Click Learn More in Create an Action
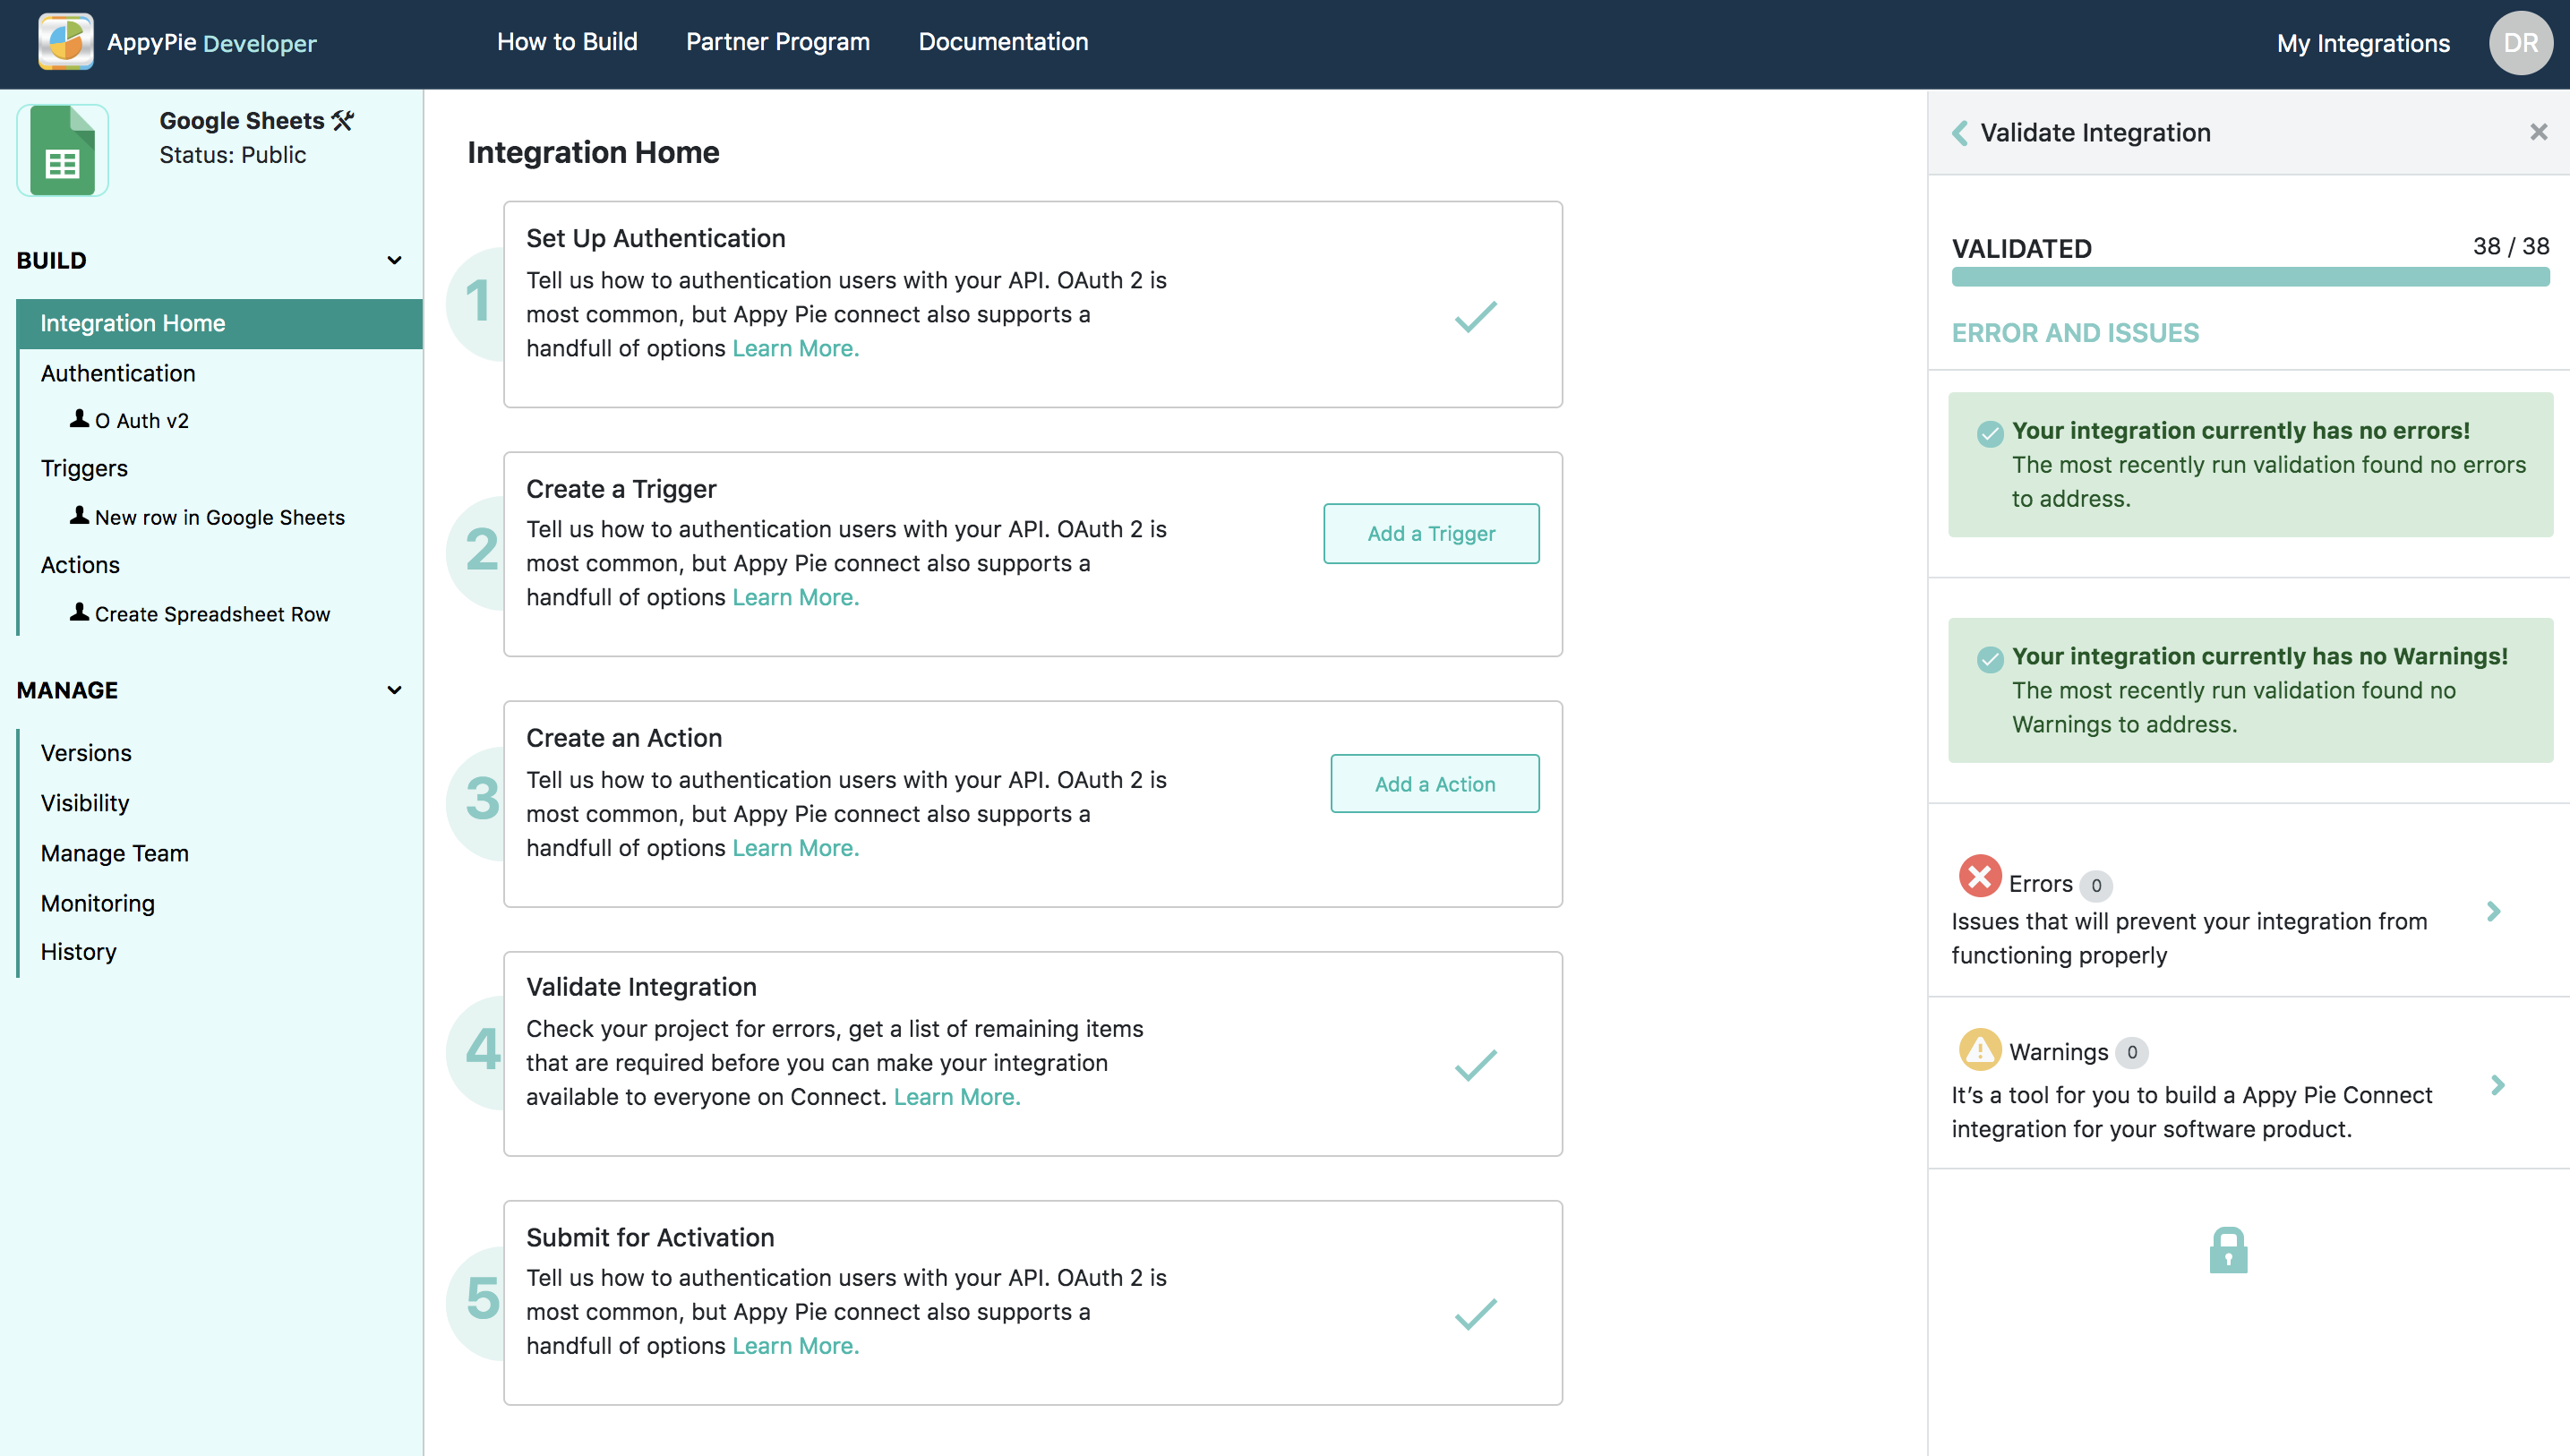 pyautogui.click(x=795, y=848)
